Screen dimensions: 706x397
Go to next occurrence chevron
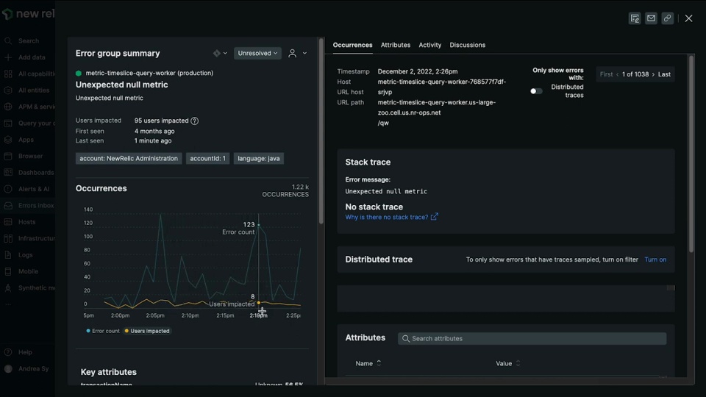(653, 74)
